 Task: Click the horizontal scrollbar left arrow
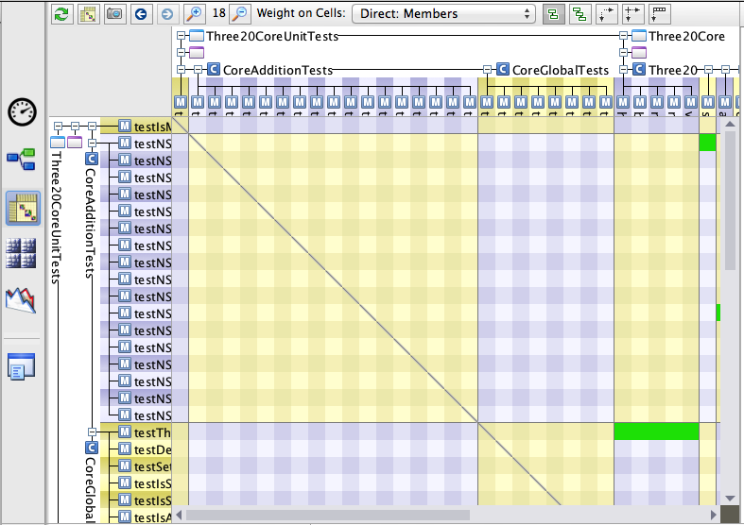tap(179, 515)
